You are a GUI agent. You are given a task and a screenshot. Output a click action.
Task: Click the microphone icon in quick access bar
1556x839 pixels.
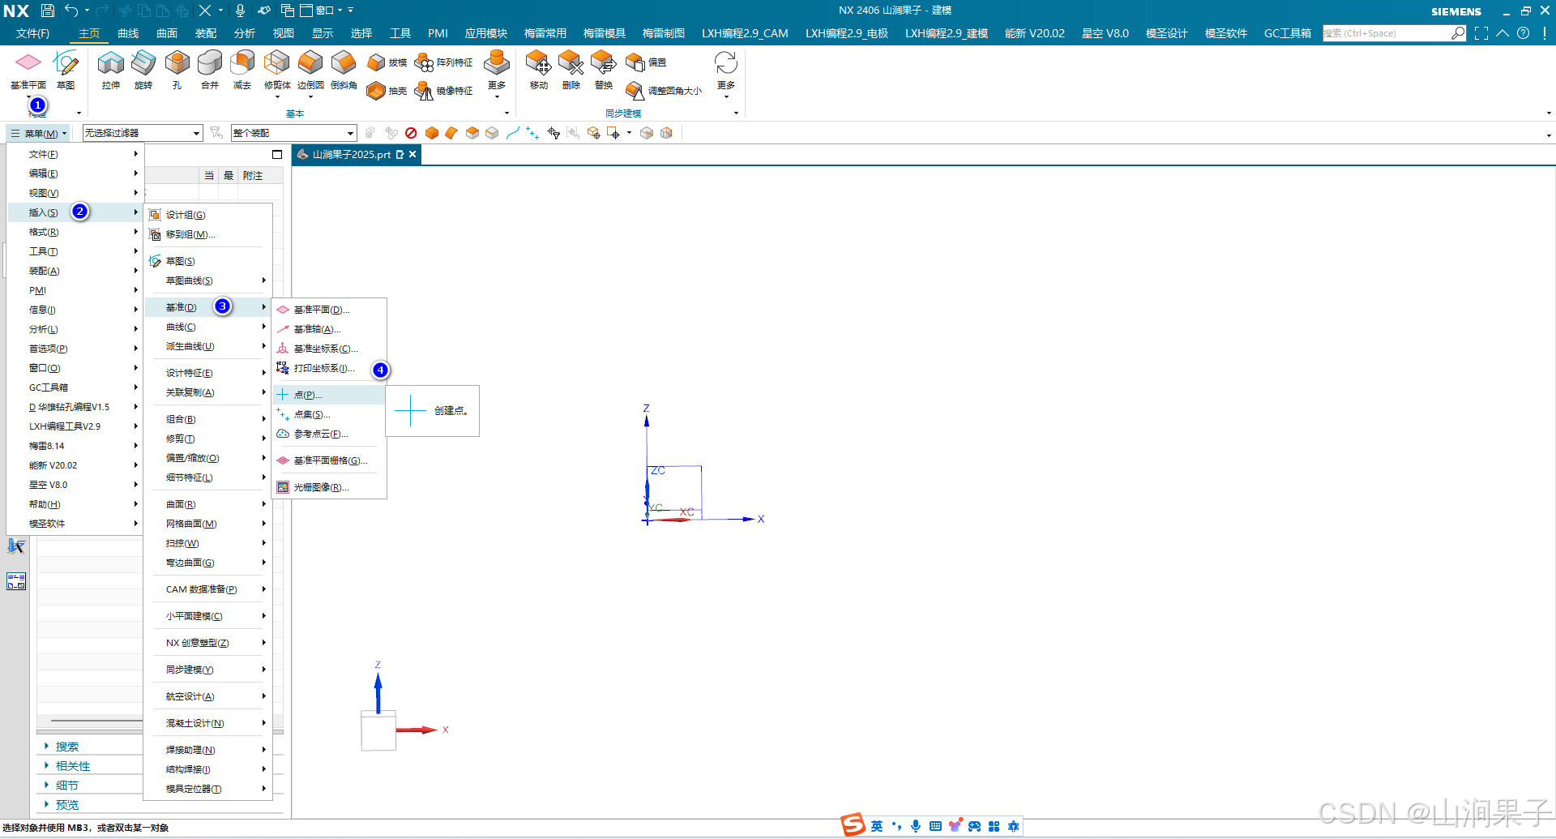240,11
